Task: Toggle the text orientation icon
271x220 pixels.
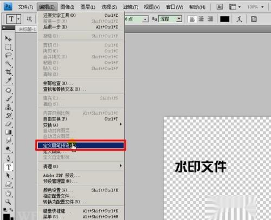Action: (29, 19)
